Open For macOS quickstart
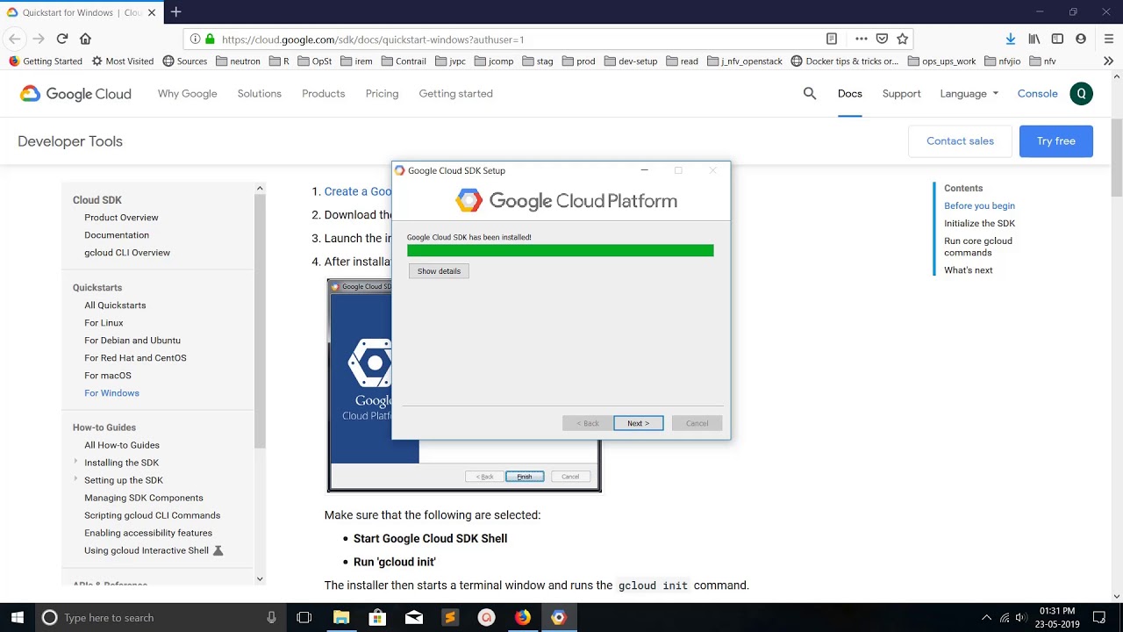 pyautogui.click(x=108, y=376)
